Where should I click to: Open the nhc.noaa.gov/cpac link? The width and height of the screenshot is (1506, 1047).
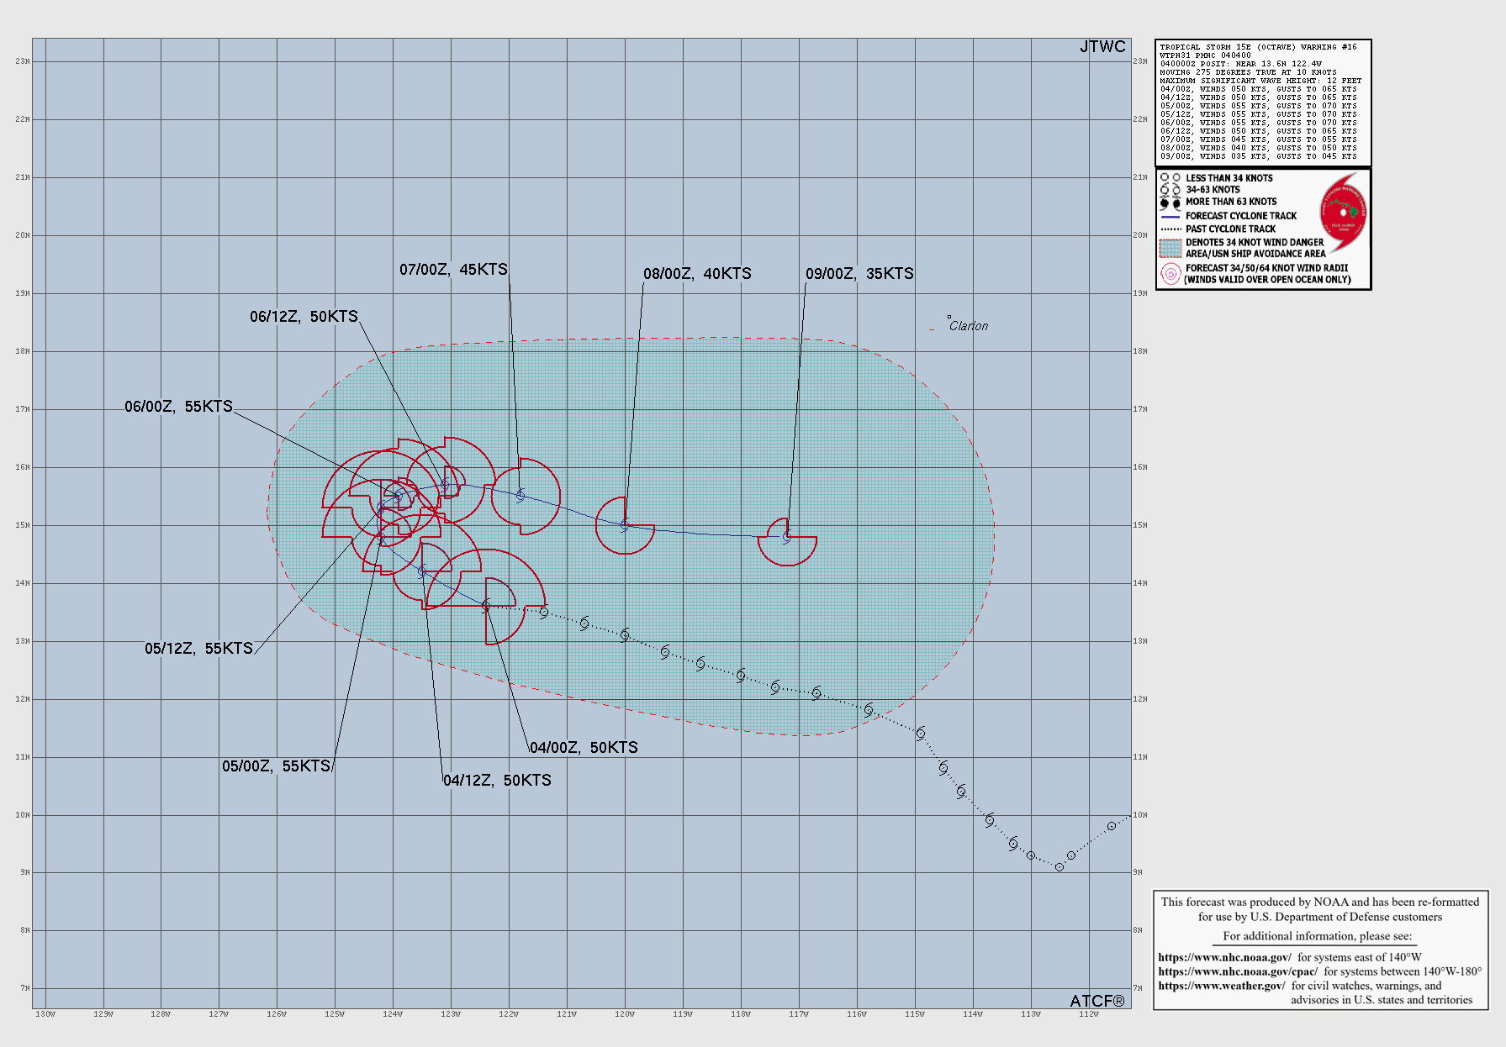tap(1238, 971)
